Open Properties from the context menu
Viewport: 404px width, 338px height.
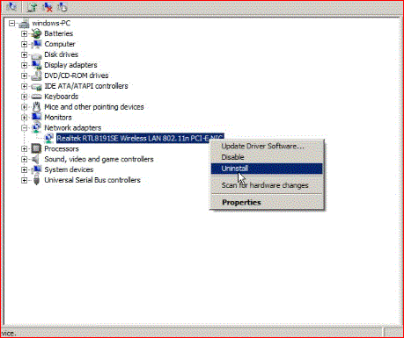click(x=267, y=202)
